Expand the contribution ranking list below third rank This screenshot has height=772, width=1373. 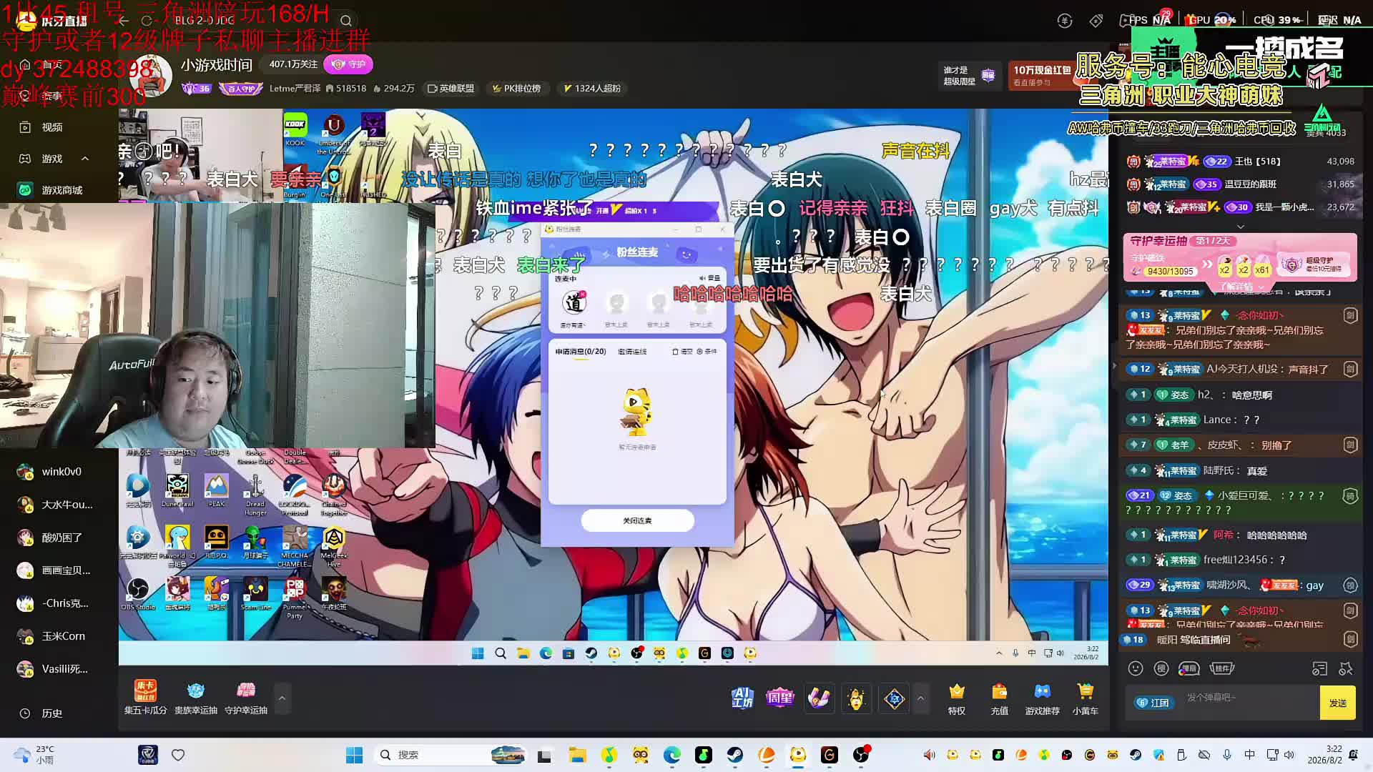pos(1241,226)
